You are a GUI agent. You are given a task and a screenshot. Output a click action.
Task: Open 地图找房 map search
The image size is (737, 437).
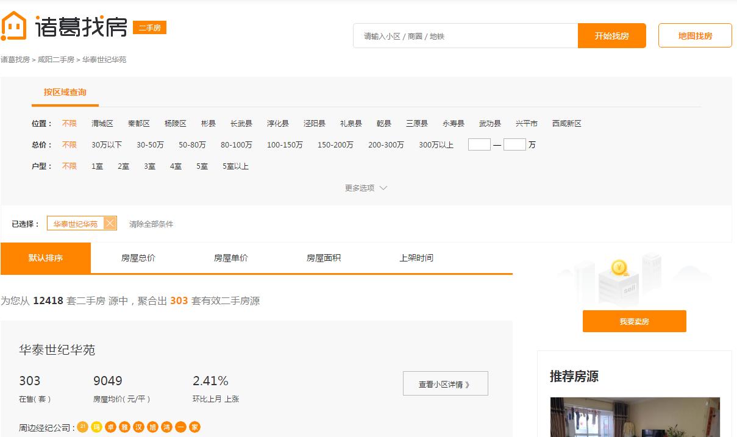click(694, 35)
